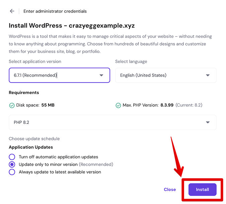Click the Close link
Viewport: 226px width, 204px height.
coord(170,190)
